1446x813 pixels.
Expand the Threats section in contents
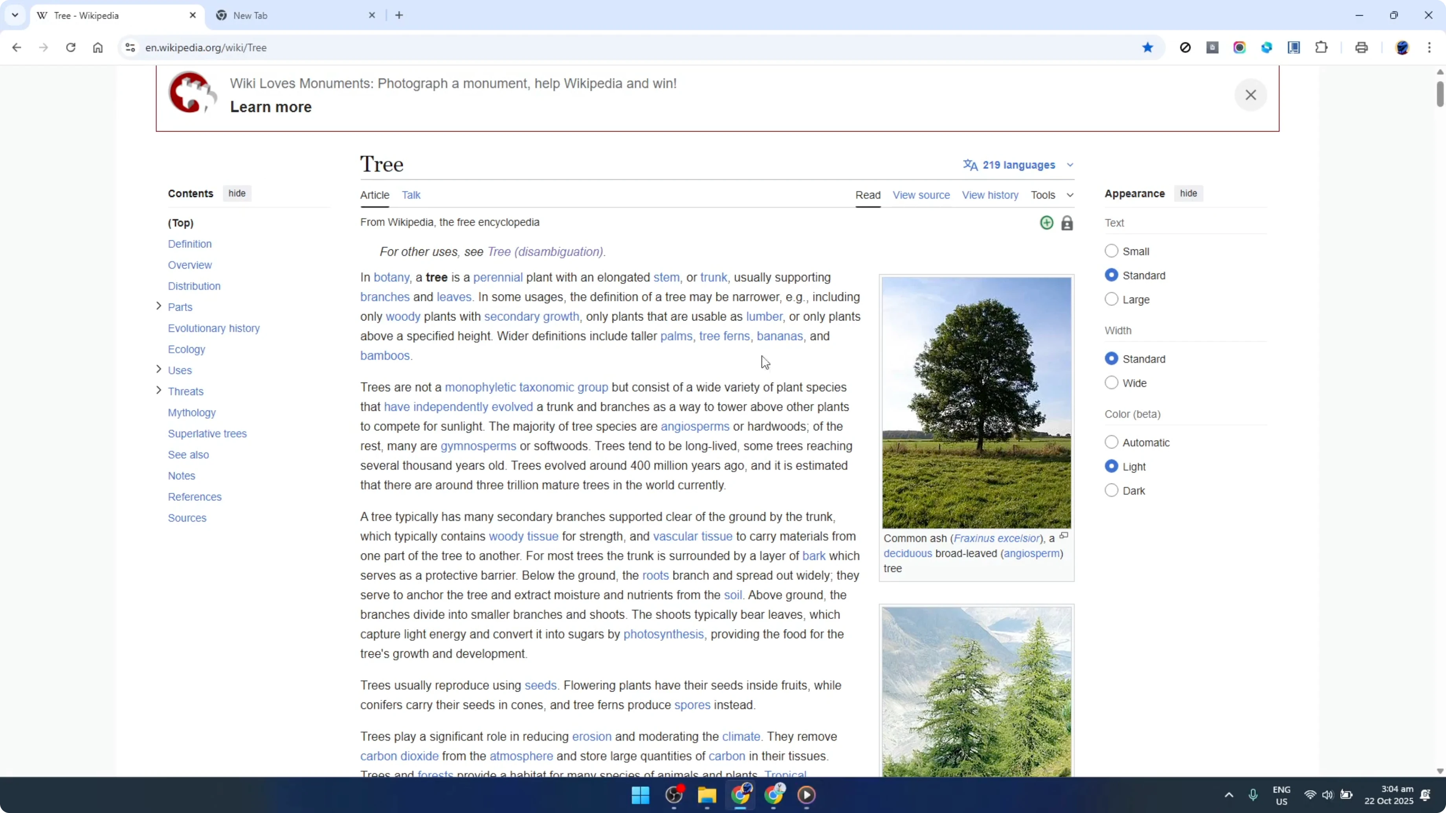coord(158,390)
